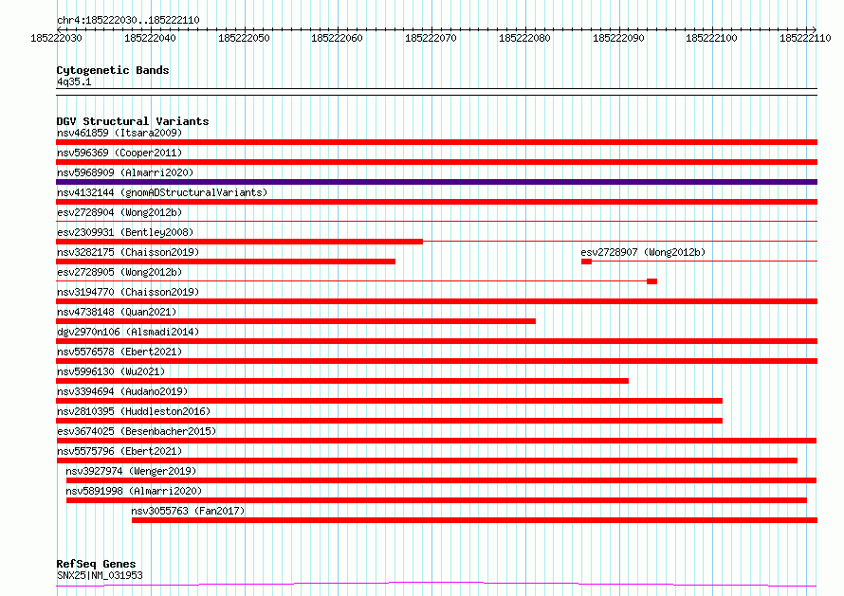This screenshot has width=844, height=596.
Task: Click the nsv461859 (Itsara2009) variant label
Action: click(119, 133)
